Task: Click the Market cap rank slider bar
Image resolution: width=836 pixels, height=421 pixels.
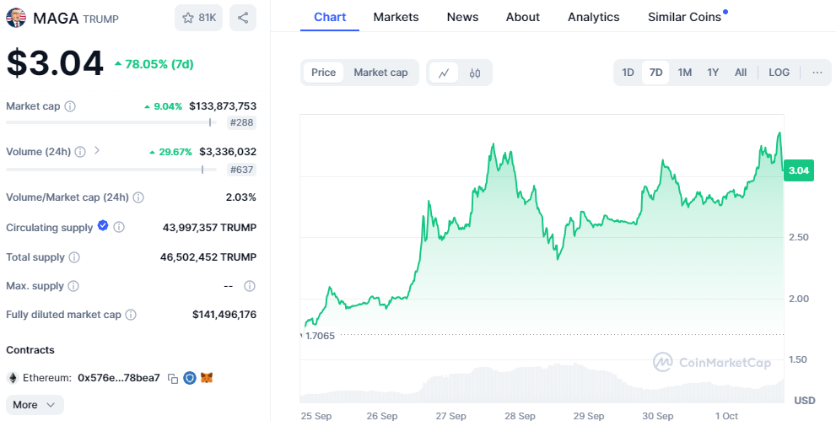Action: 111,122
